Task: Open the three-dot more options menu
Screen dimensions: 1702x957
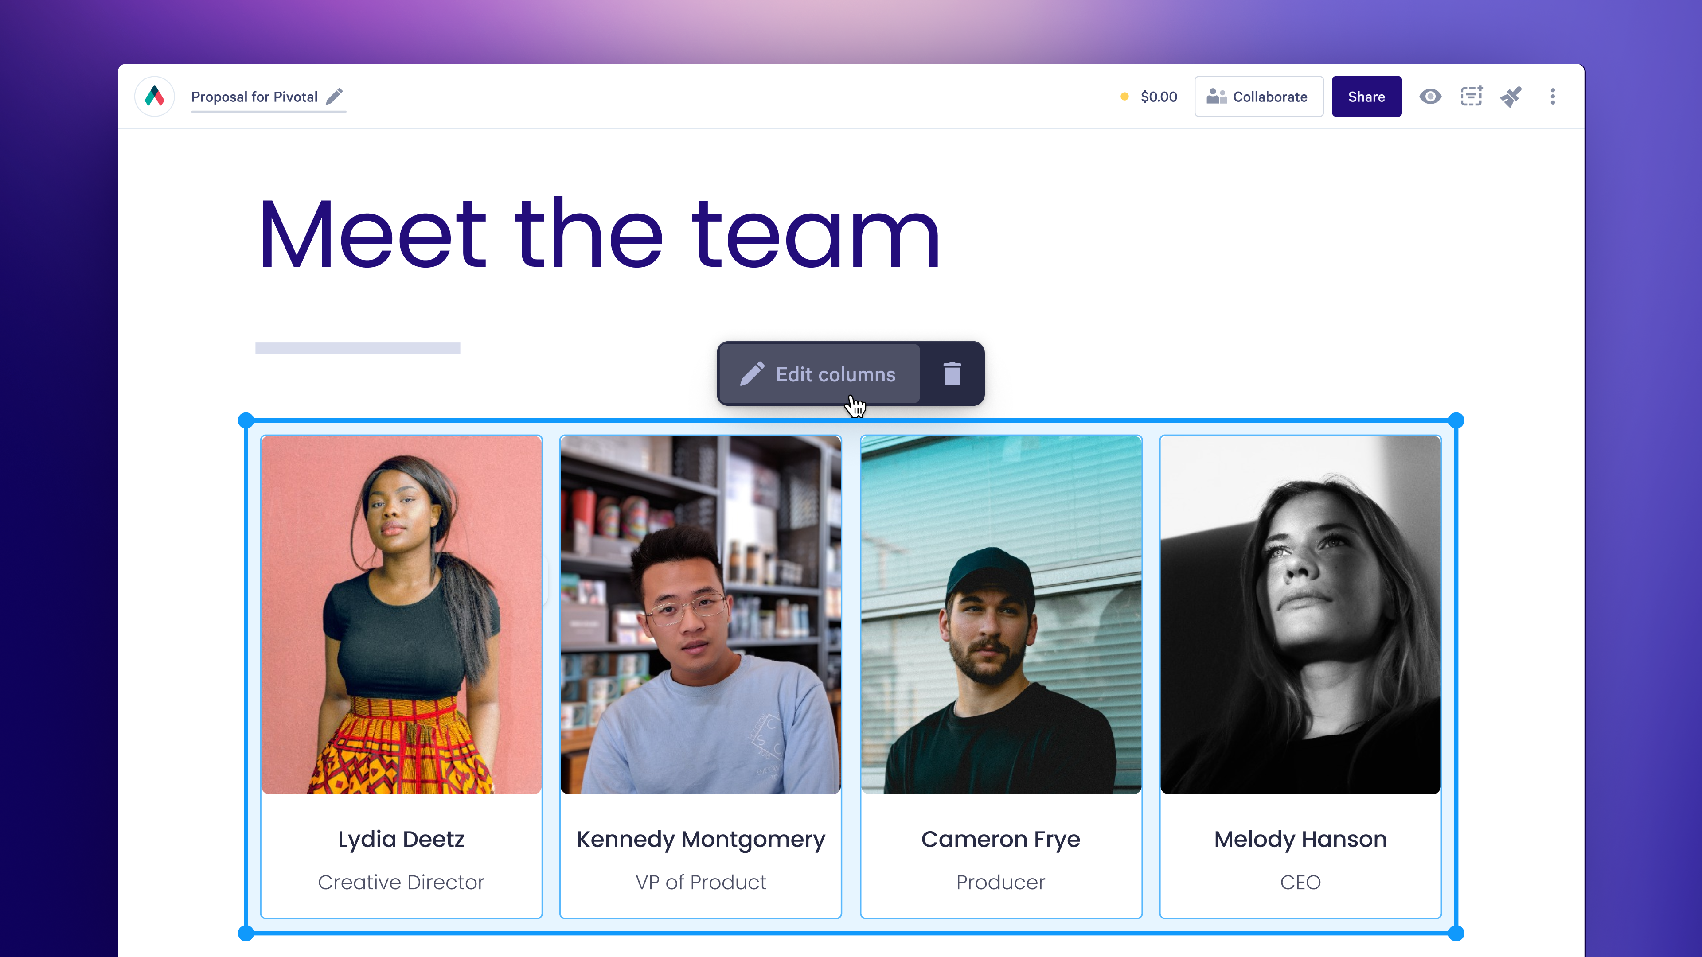Action: tap(1553, 97)
